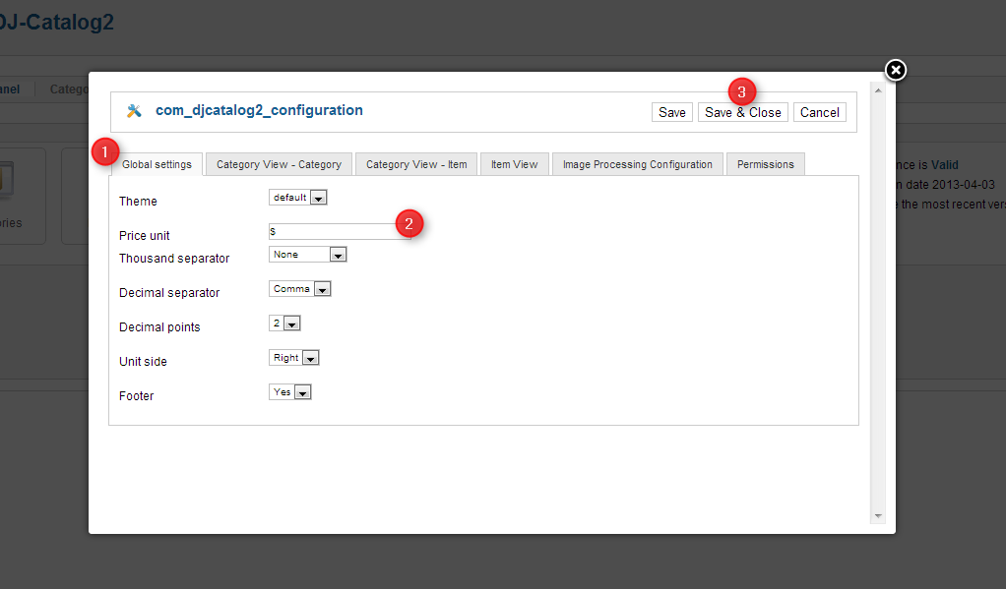This screenshot has width=1006, height=589.
Task: Open the Footer dropdown
Action: (x=290, y=392)
